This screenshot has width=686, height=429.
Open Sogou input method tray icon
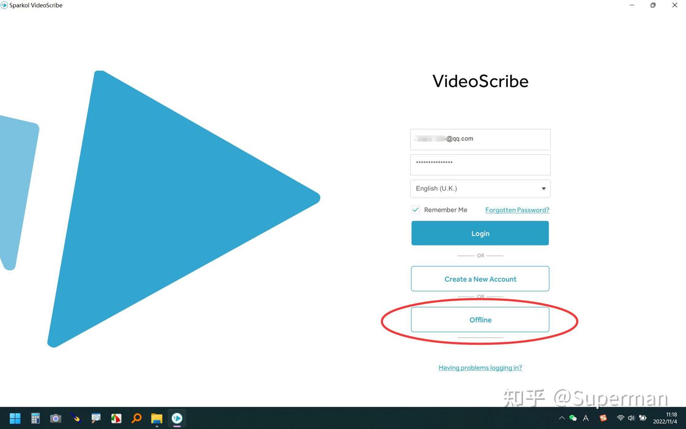603,418
